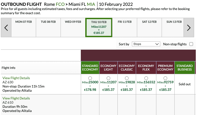Go to next week with right arrow
This screenshot has height=115, width=198.
pyautogui.click(x=189, y=27)
